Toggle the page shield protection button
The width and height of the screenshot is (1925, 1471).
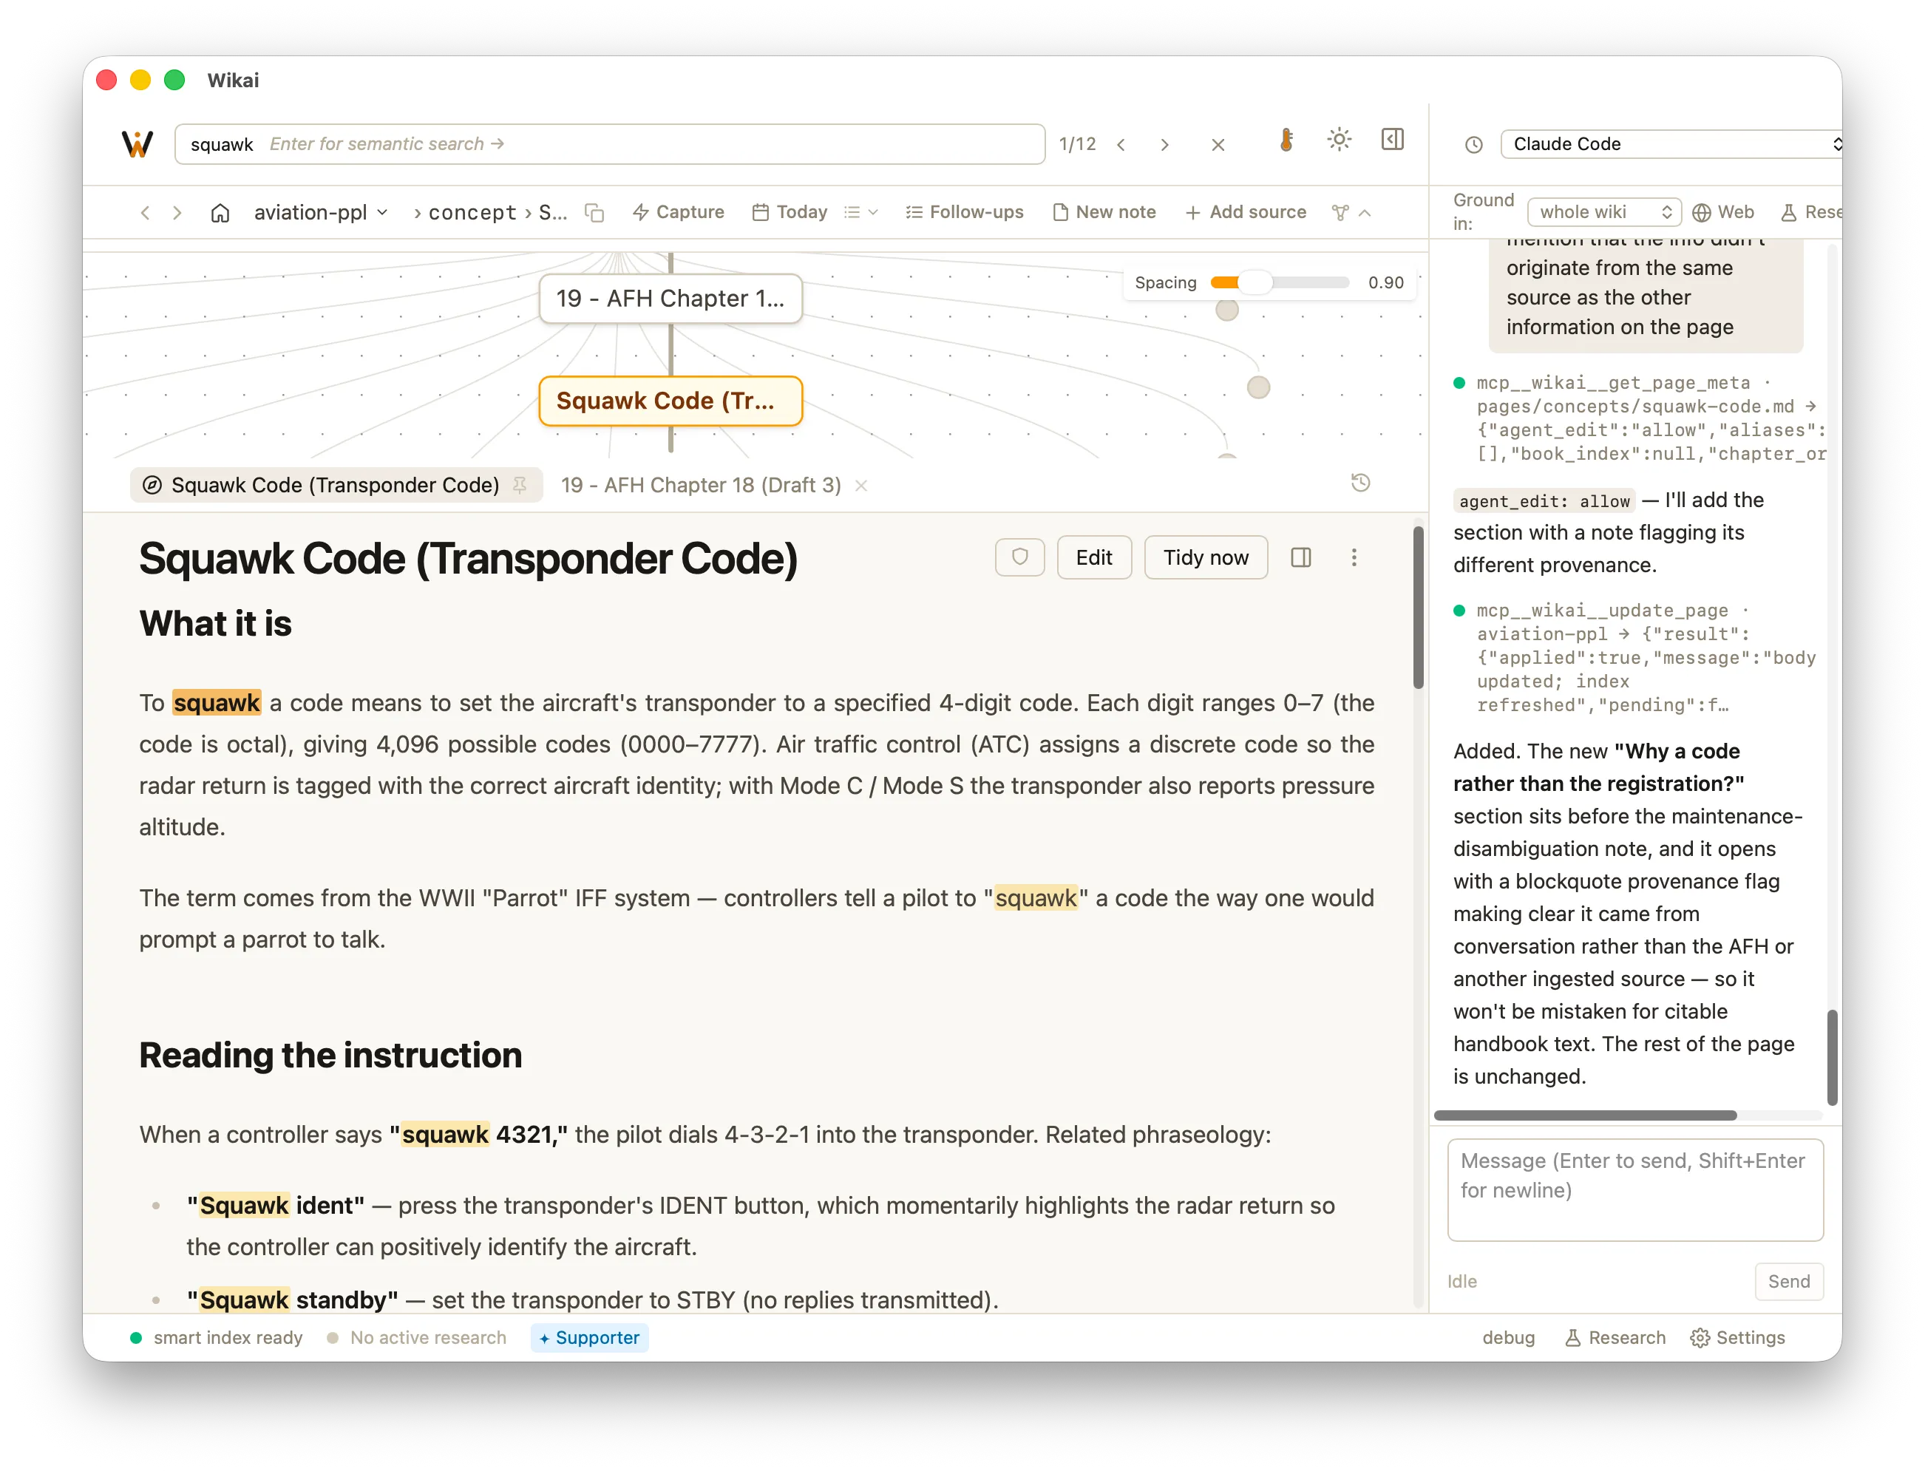click(x=1020, y=558)
